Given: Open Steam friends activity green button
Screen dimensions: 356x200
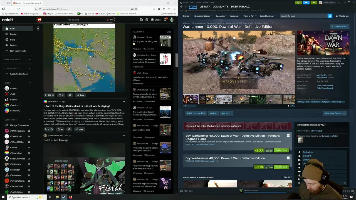Looking at the screenshot, I should [298, 2].
